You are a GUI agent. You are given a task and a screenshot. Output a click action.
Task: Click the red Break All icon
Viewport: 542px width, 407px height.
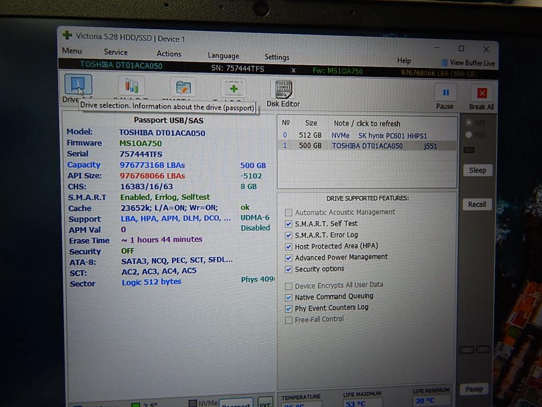coord(482,93)
